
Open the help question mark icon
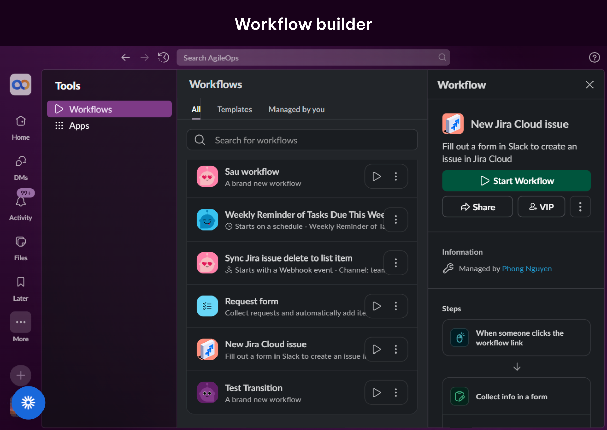594,58
